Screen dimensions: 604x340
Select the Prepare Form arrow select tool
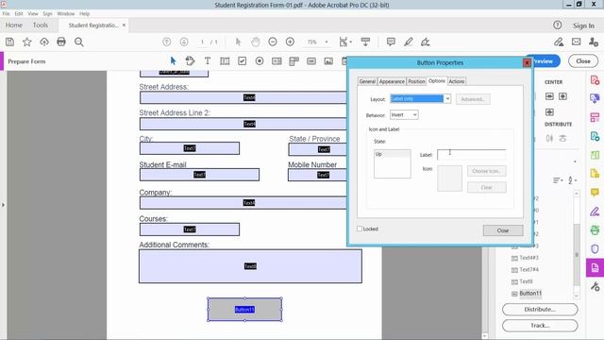click(x=173, y=60)
